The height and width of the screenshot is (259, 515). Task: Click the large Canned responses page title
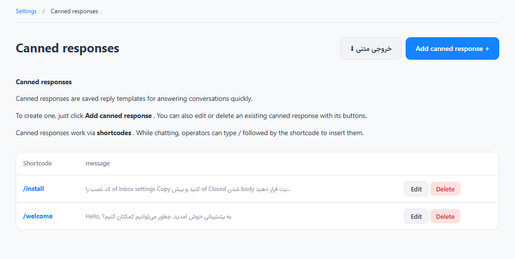pos(67,48)
